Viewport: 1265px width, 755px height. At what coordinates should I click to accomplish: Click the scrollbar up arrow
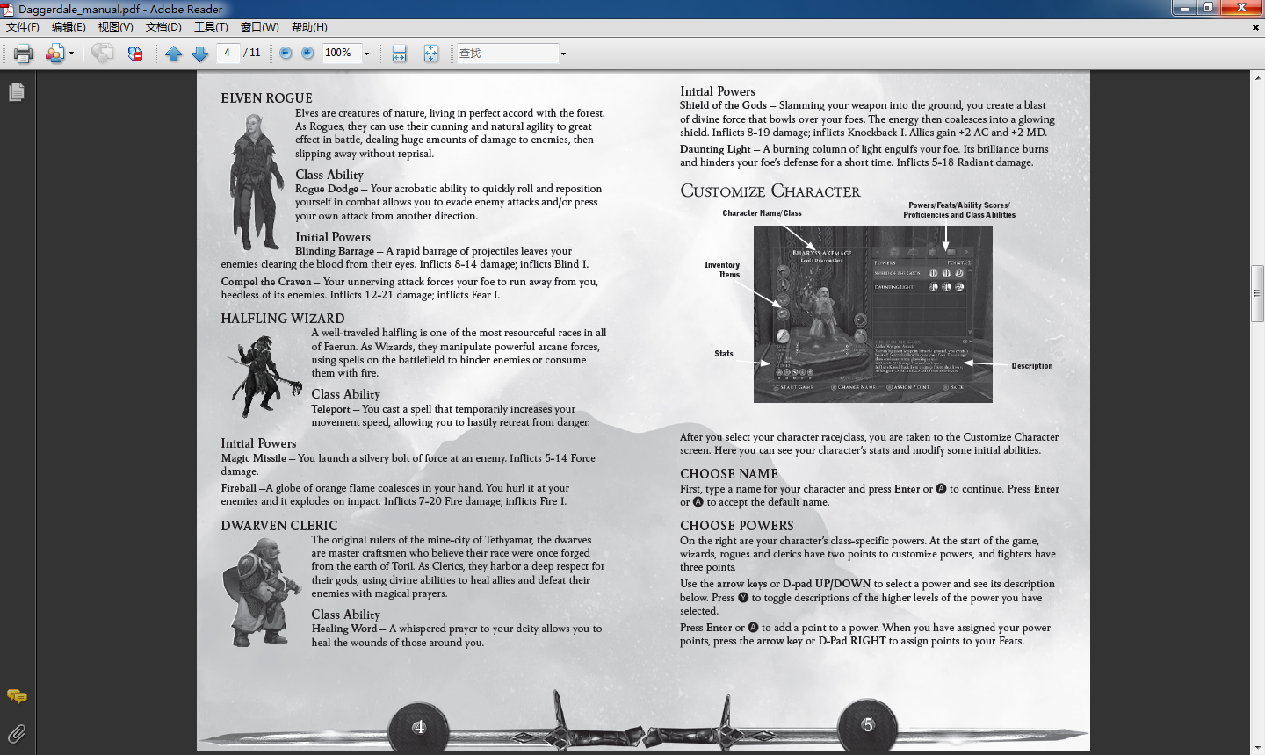point(1257,77)
